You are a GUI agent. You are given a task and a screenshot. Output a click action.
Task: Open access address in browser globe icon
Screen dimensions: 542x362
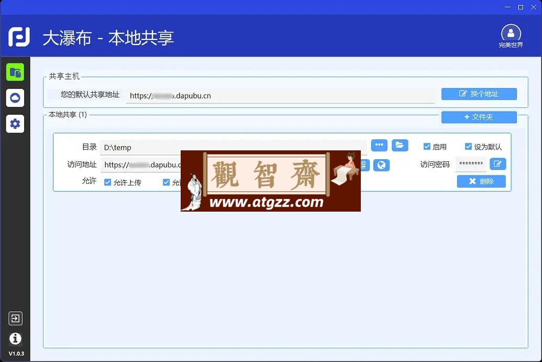click(x=382, y=165)
